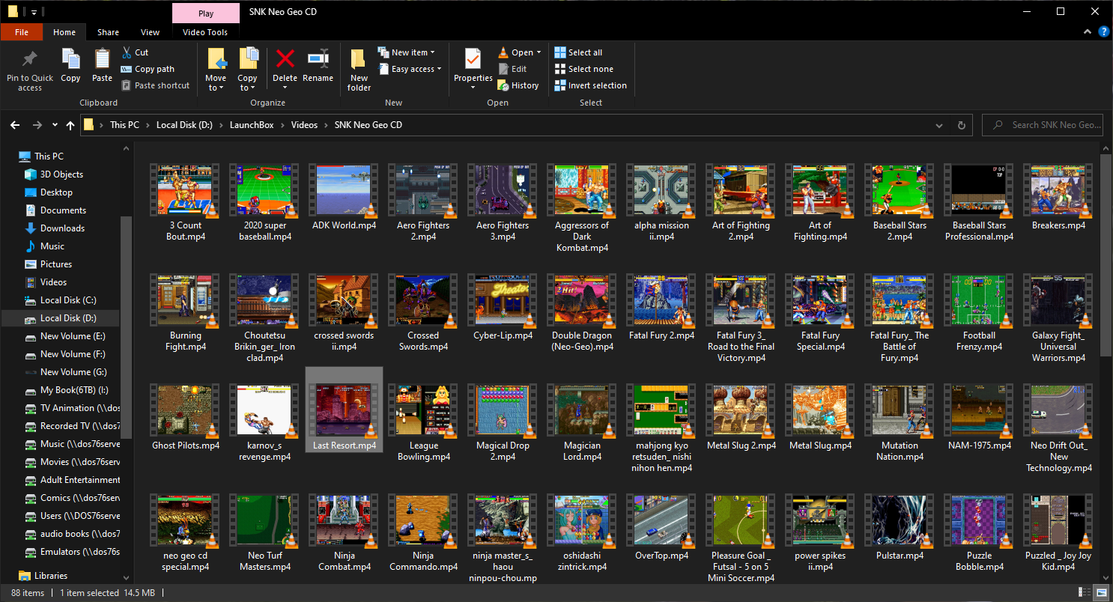Click Select all
Screen dimensions: 1113x602
click(x=578, y=52)
